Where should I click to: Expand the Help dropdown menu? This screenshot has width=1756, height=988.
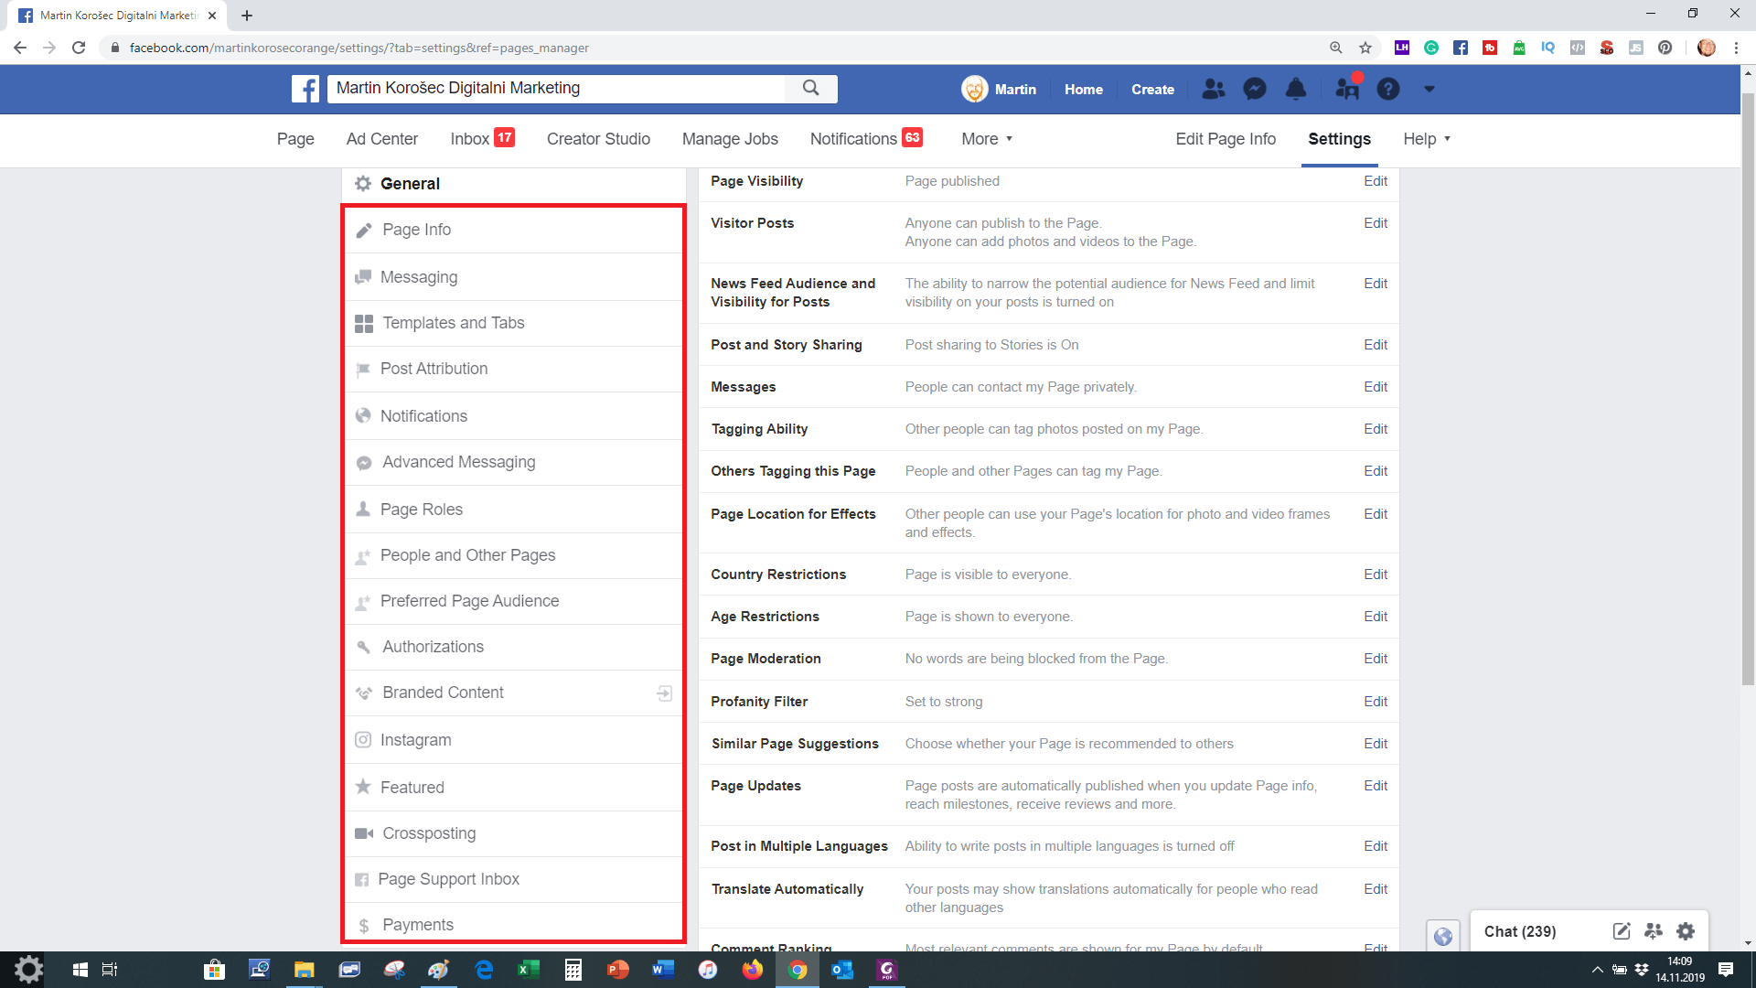tap(1427, 139)
